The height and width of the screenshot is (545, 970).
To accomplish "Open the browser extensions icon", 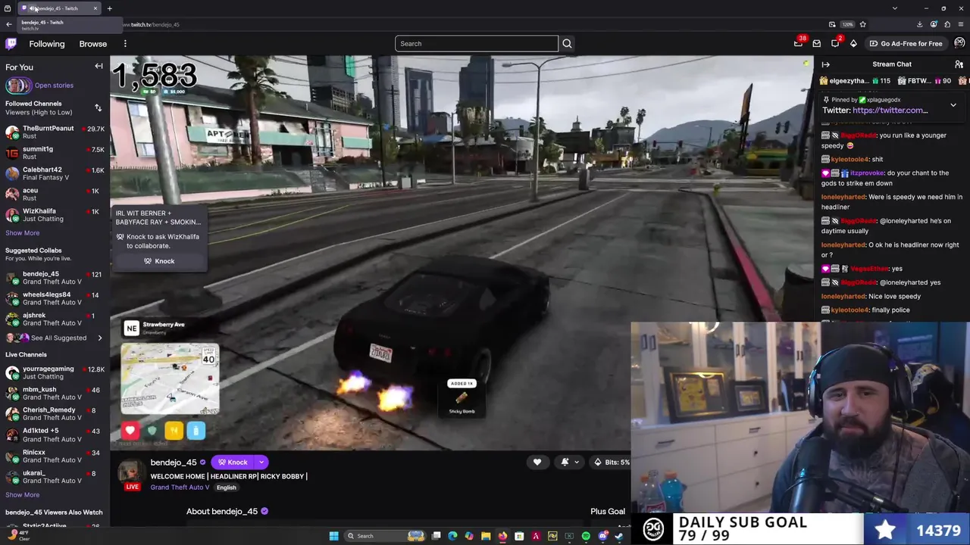I will [x=947, y=24].
